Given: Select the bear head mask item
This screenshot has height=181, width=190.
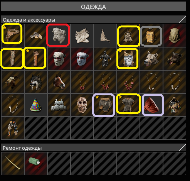Looking at the screenshot, I should (151, 59).
